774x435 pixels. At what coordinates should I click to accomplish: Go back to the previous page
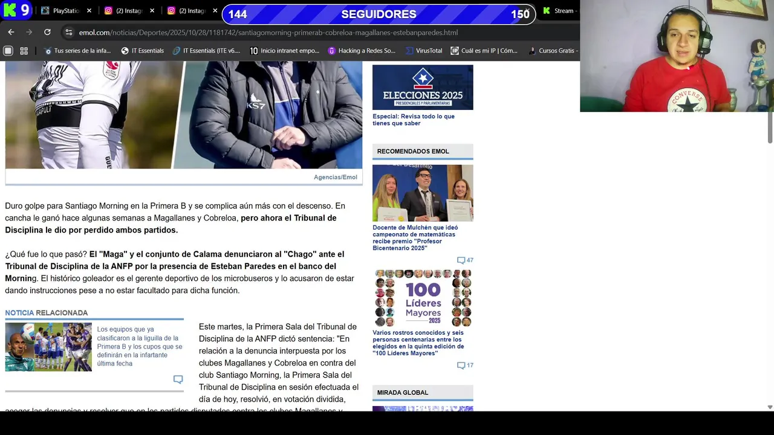point(11,32)
